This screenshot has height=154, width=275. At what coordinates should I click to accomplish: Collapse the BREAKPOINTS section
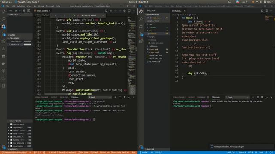(x=20, y=121)
